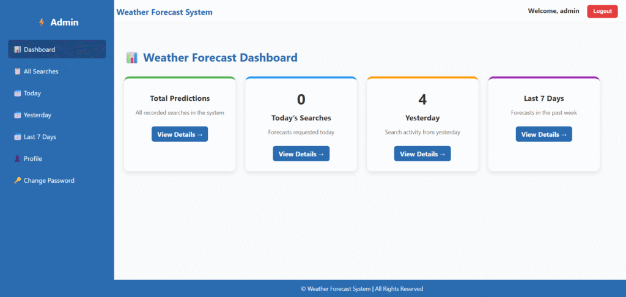The width and height of the screenshot is (626, 297).
Task: View Details for Today's Searches
Action: [301, 154]
